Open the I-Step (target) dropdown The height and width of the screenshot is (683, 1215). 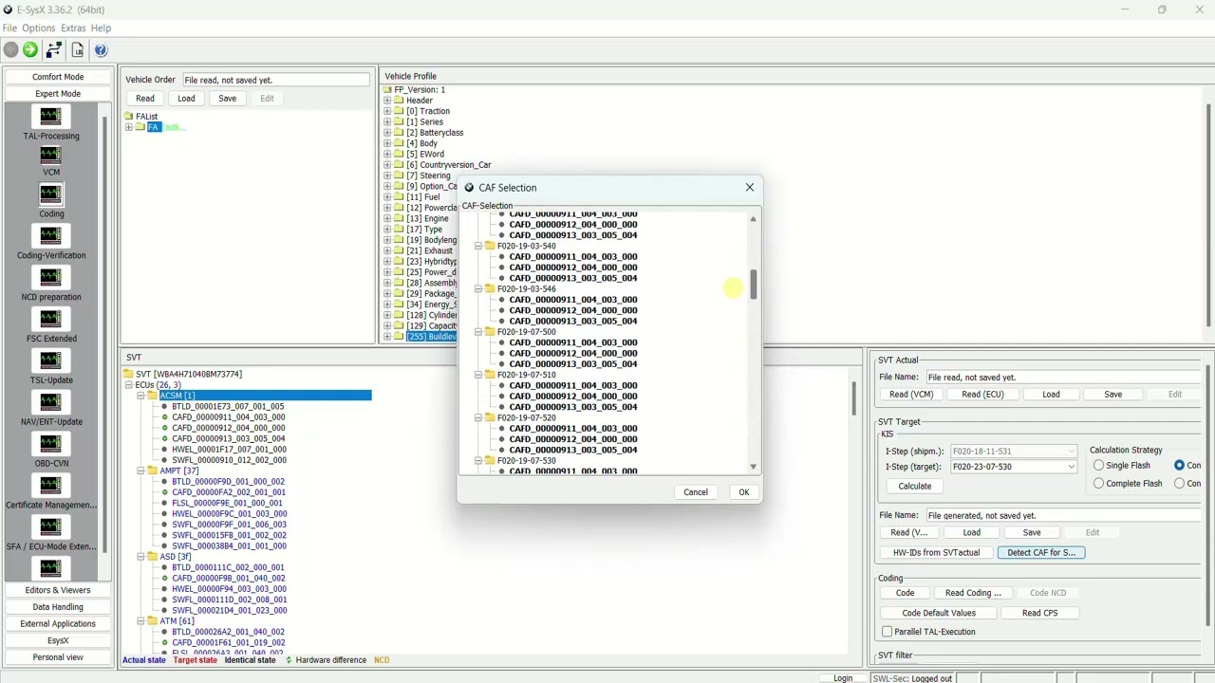point(1072,467)
